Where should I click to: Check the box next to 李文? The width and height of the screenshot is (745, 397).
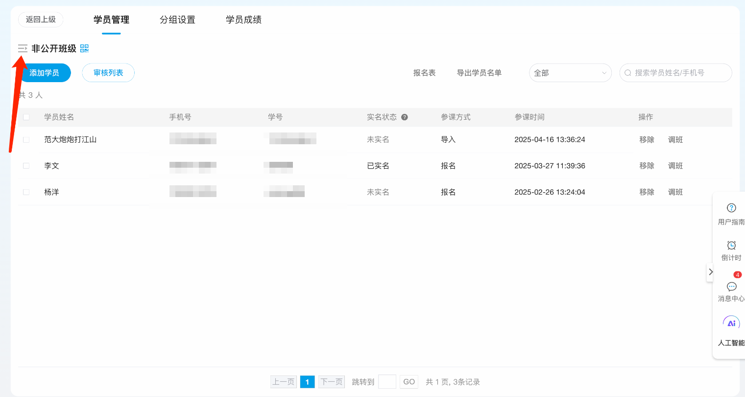(26, 166)
